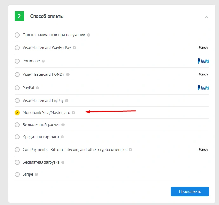Click the Visa/Mastercard FONDY label
The width and height of the screenshot is (219, 205).
tap(43, 74)
